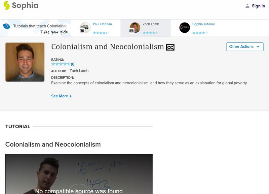Click the video player area

point(79,174)
